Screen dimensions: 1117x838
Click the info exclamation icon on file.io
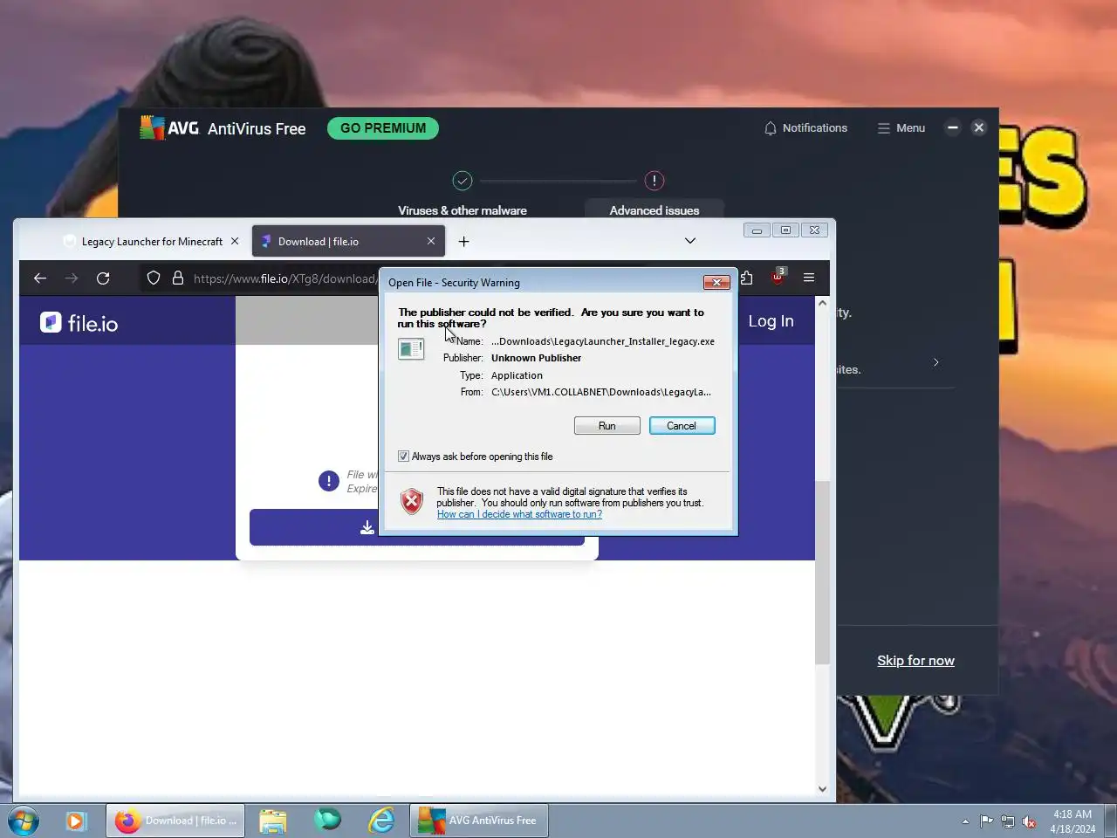(x=329, y=481)
